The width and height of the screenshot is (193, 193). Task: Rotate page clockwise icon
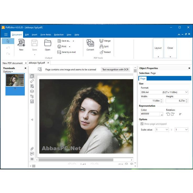(173, 114)
